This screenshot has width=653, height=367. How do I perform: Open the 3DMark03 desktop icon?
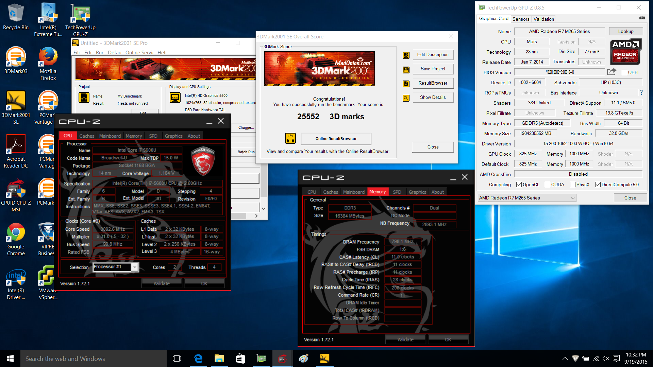tap(16, 60)
